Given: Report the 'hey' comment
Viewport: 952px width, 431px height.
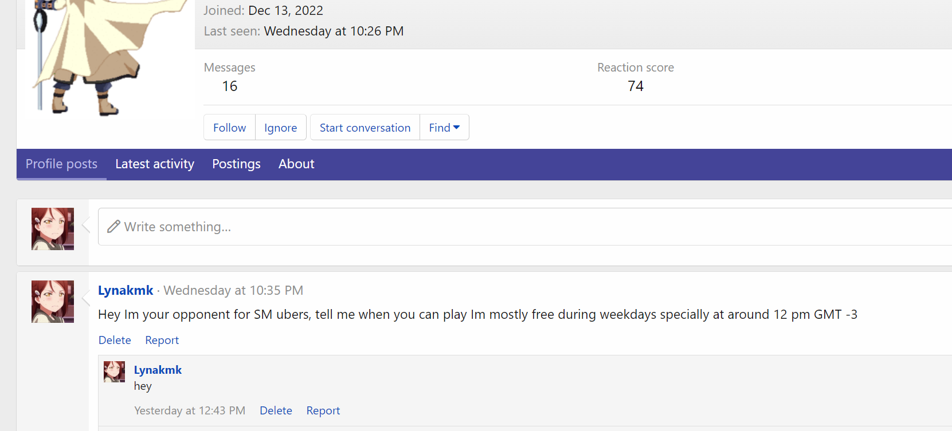Looking at the screenshot, I should tap(323, 410).
